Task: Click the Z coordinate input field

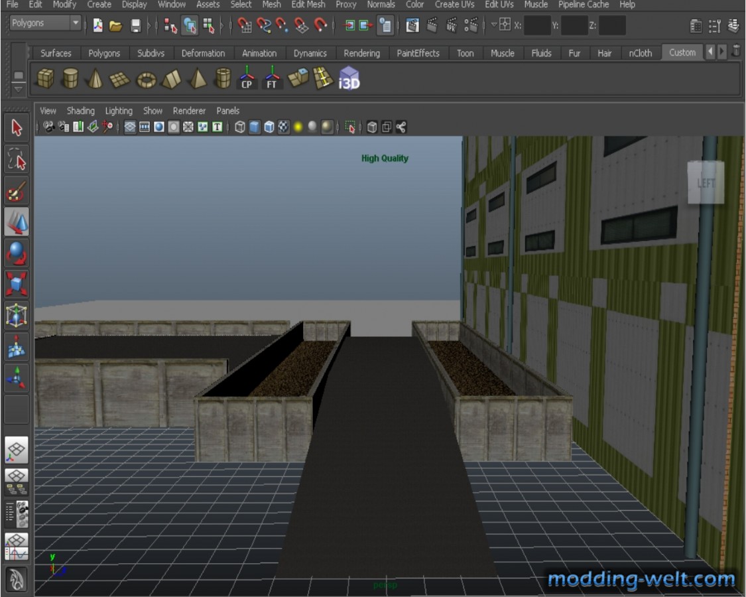Action: point(612,25)
